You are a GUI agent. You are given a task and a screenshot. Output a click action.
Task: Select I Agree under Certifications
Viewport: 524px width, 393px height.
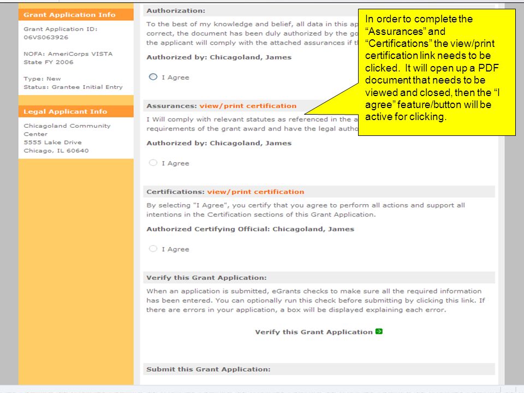tap(153, 249)
